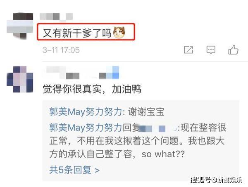The height and width of the screenshot is (187, 248).
Task: Tap the repost icon under first comment
Action: click(x=188, y=50)
